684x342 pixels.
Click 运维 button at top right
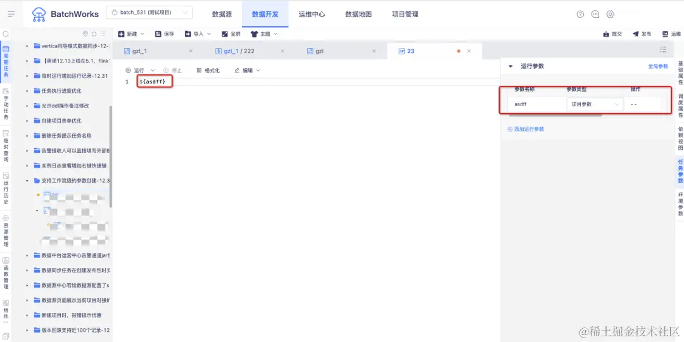click(x=671, y=34)
